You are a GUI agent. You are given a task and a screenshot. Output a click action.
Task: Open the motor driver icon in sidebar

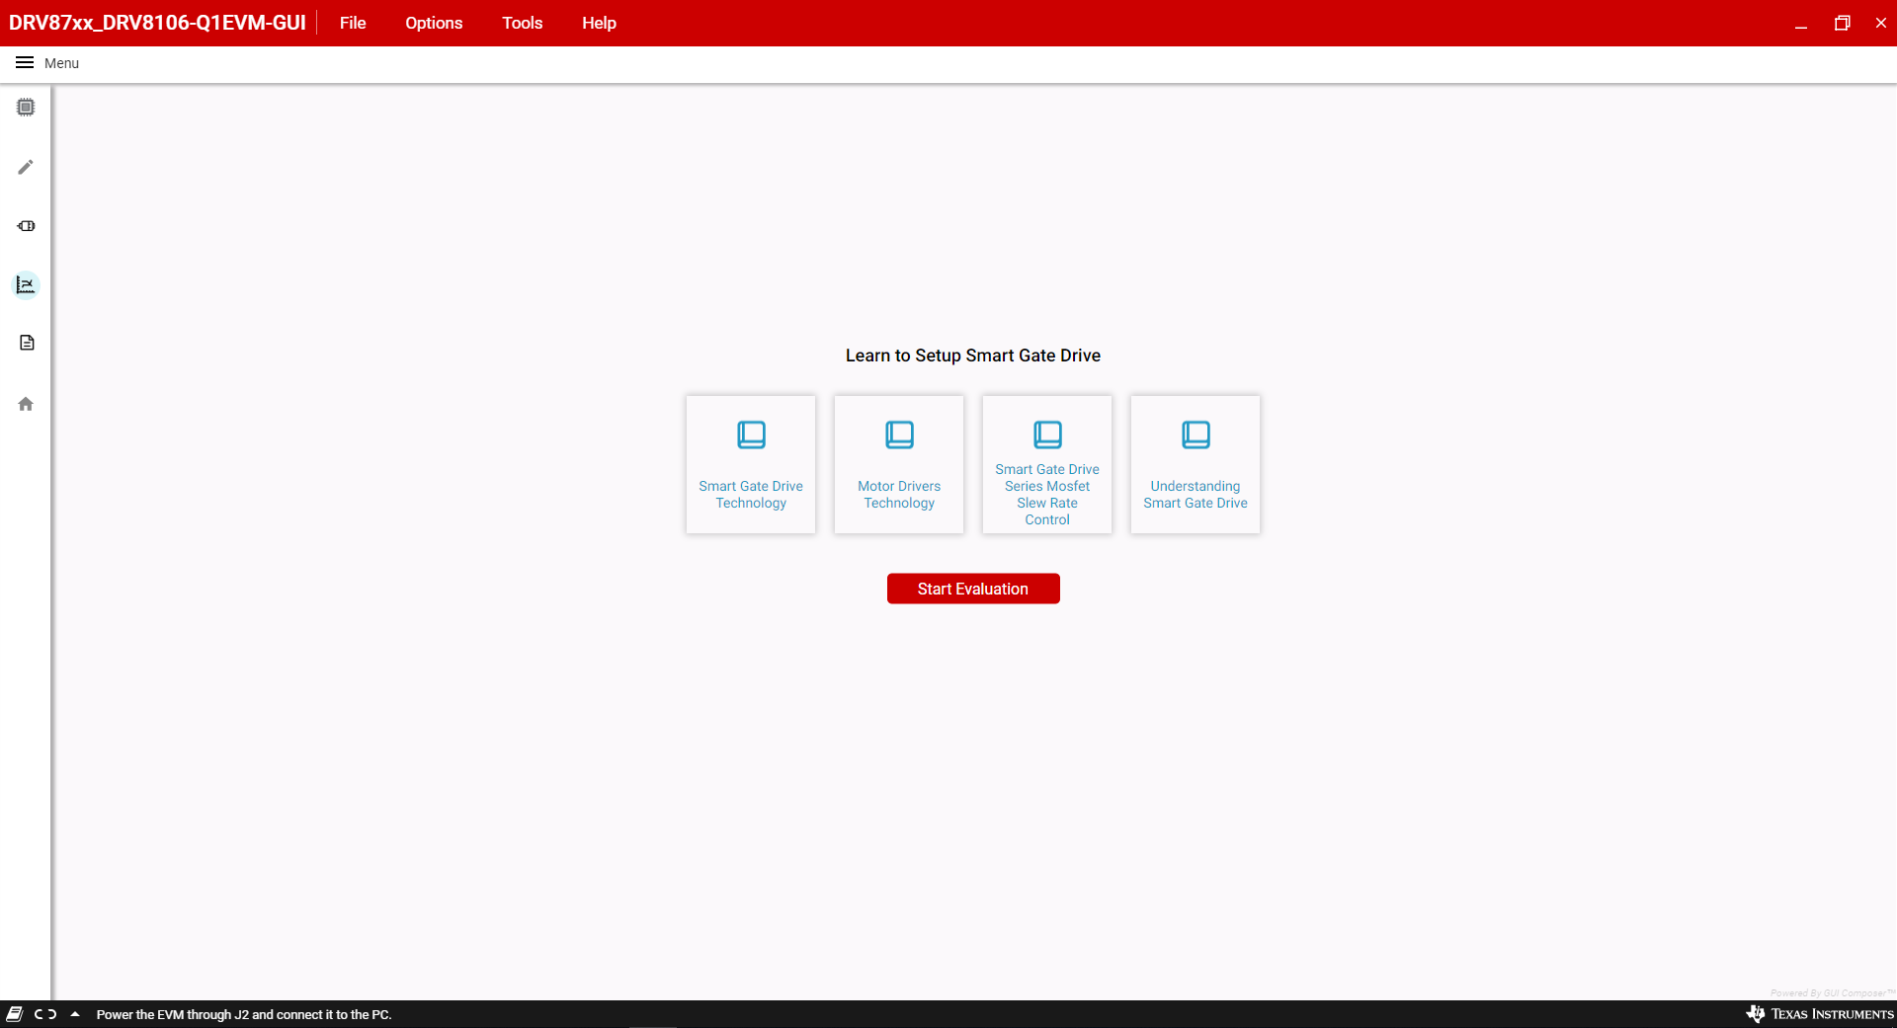(x=26, y=226)
